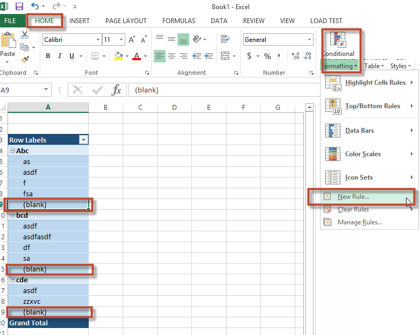Open Color Scales submenu

369,154
